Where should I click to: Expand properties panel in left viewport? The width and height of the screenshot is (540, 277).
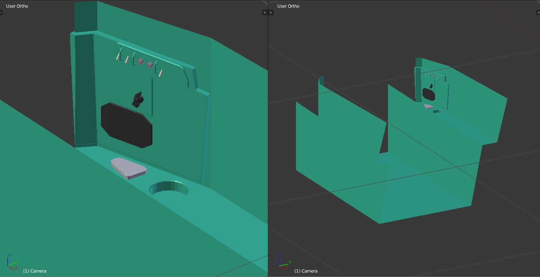265,13
